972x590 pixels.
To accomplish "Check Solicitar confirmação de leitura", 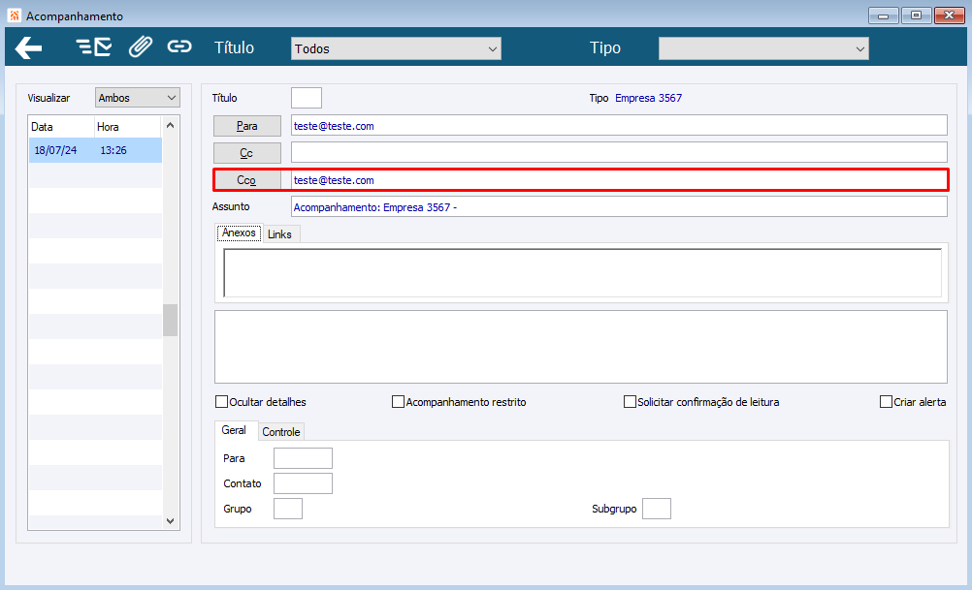I will click(630, 402).
